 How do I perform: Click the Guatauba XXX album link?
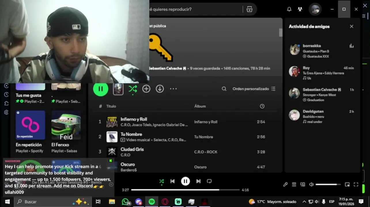318,56
